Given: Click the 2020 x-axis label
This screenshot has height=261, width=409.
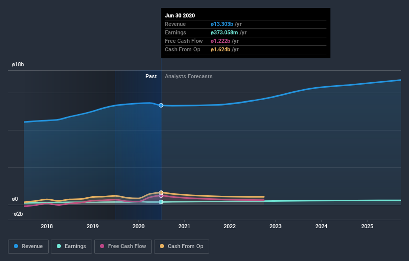Looking at the screenshot, I should (x=138, y=226).
